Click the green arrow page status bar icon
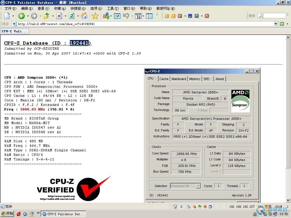Screen dimensions: 291x218 click(x=200, y=207)
